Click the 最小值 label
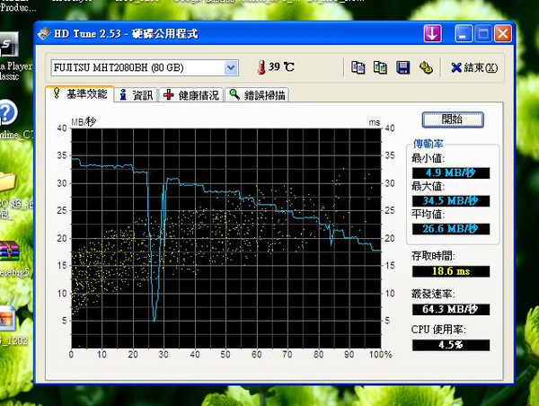The width and height of the screenshot is (539, 406). point(429,158)
